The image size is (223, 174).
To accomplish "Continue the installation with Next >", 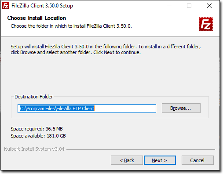I will [x=160, y=160].
